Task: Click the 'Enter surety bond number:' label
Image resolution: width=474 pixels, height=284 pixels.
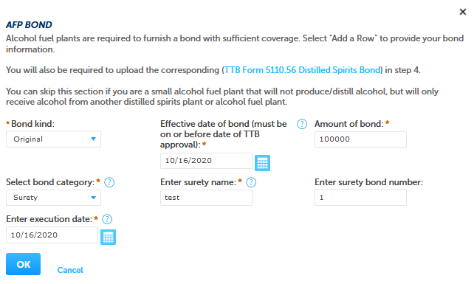Action: [x=369, y=182]
